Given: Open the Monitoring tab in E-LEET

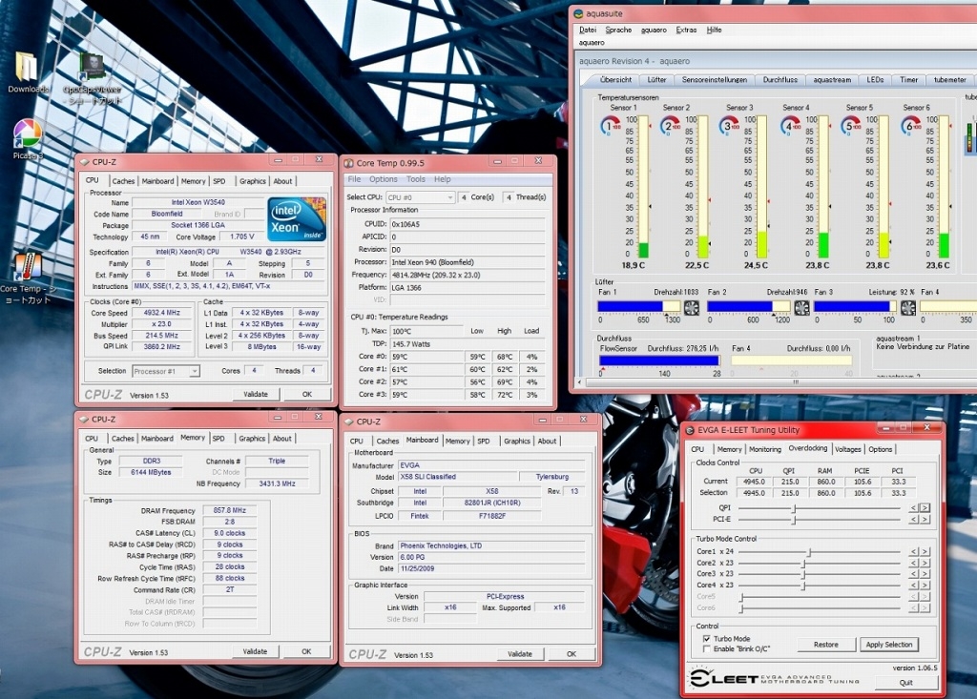Looking at the screenshot, I should tap(764, 449).
